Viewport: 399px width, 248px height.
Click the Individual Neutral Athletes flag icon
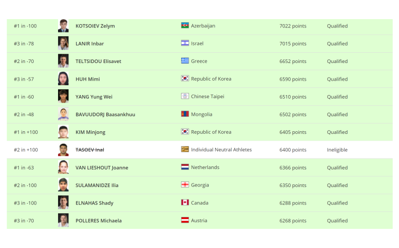(185, 149)
